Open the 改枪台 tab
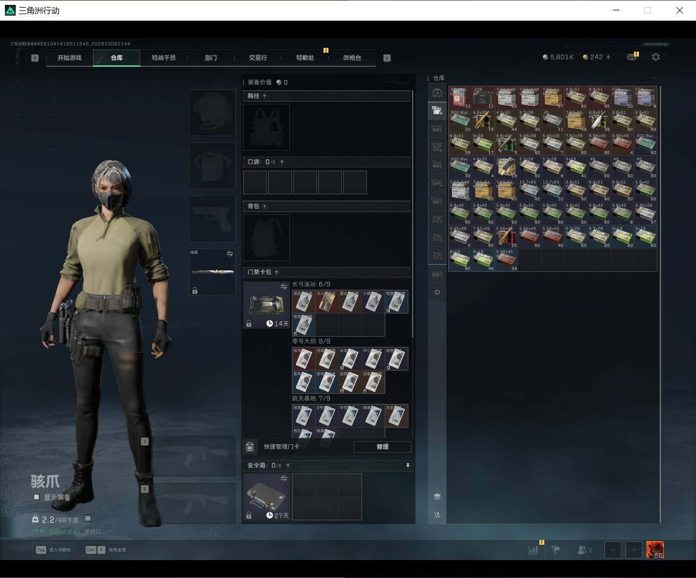Viewport: 696px width, 578px height. 352,58
